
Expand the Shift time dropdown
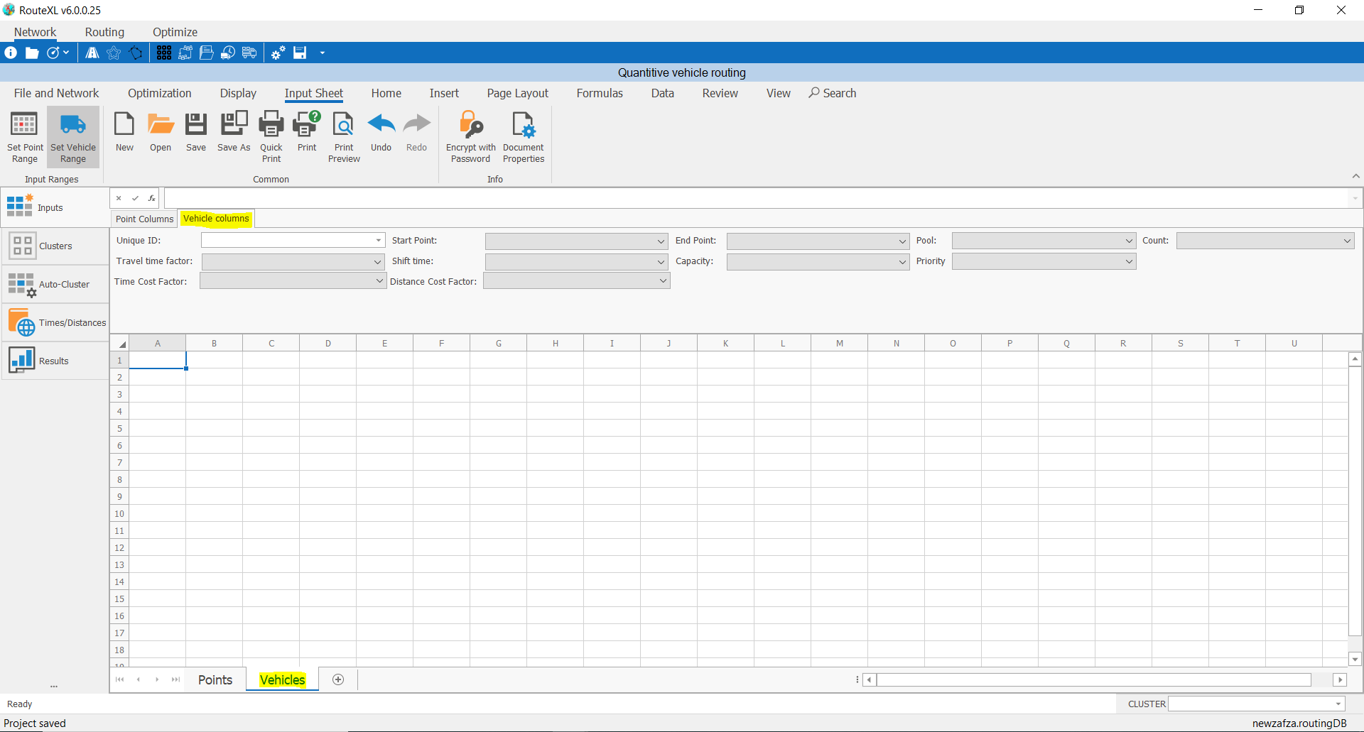[x=661, y=262]
